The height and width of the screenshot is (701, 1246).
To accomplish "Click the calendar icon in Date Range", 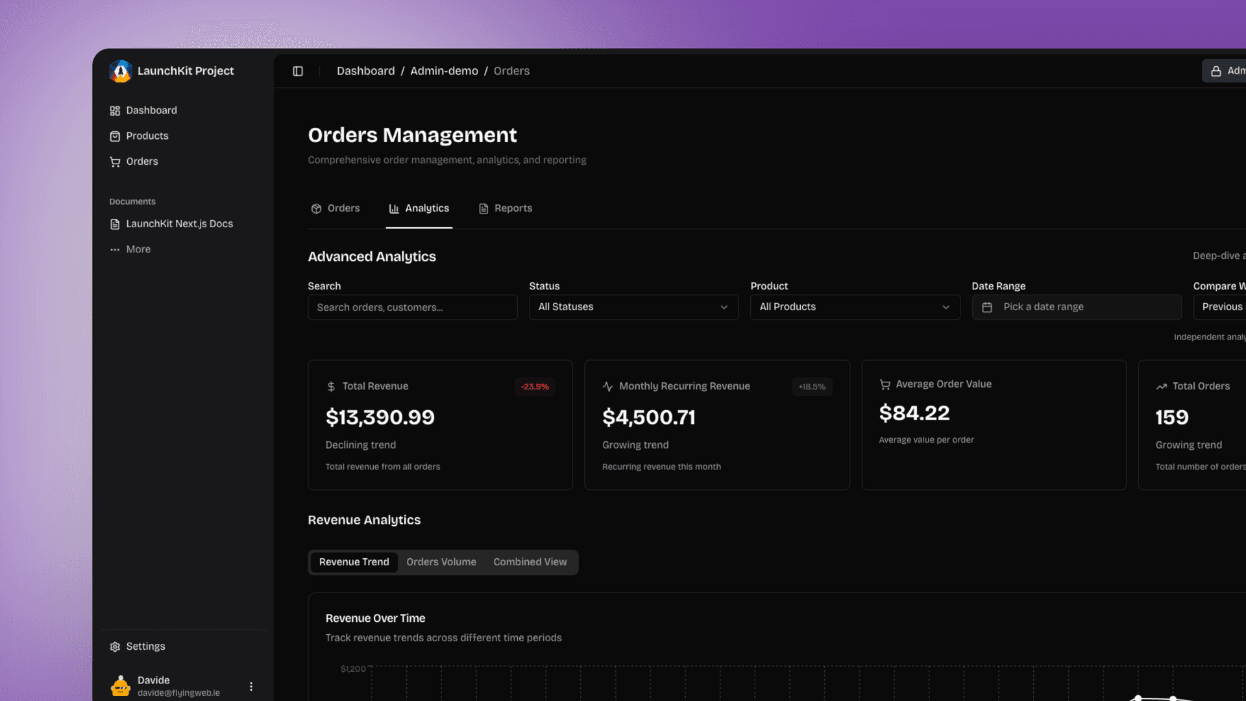I will pos(987,307).
